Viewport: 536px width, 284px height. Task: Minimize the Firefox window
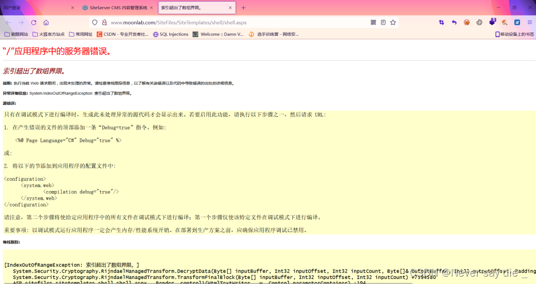498,7
